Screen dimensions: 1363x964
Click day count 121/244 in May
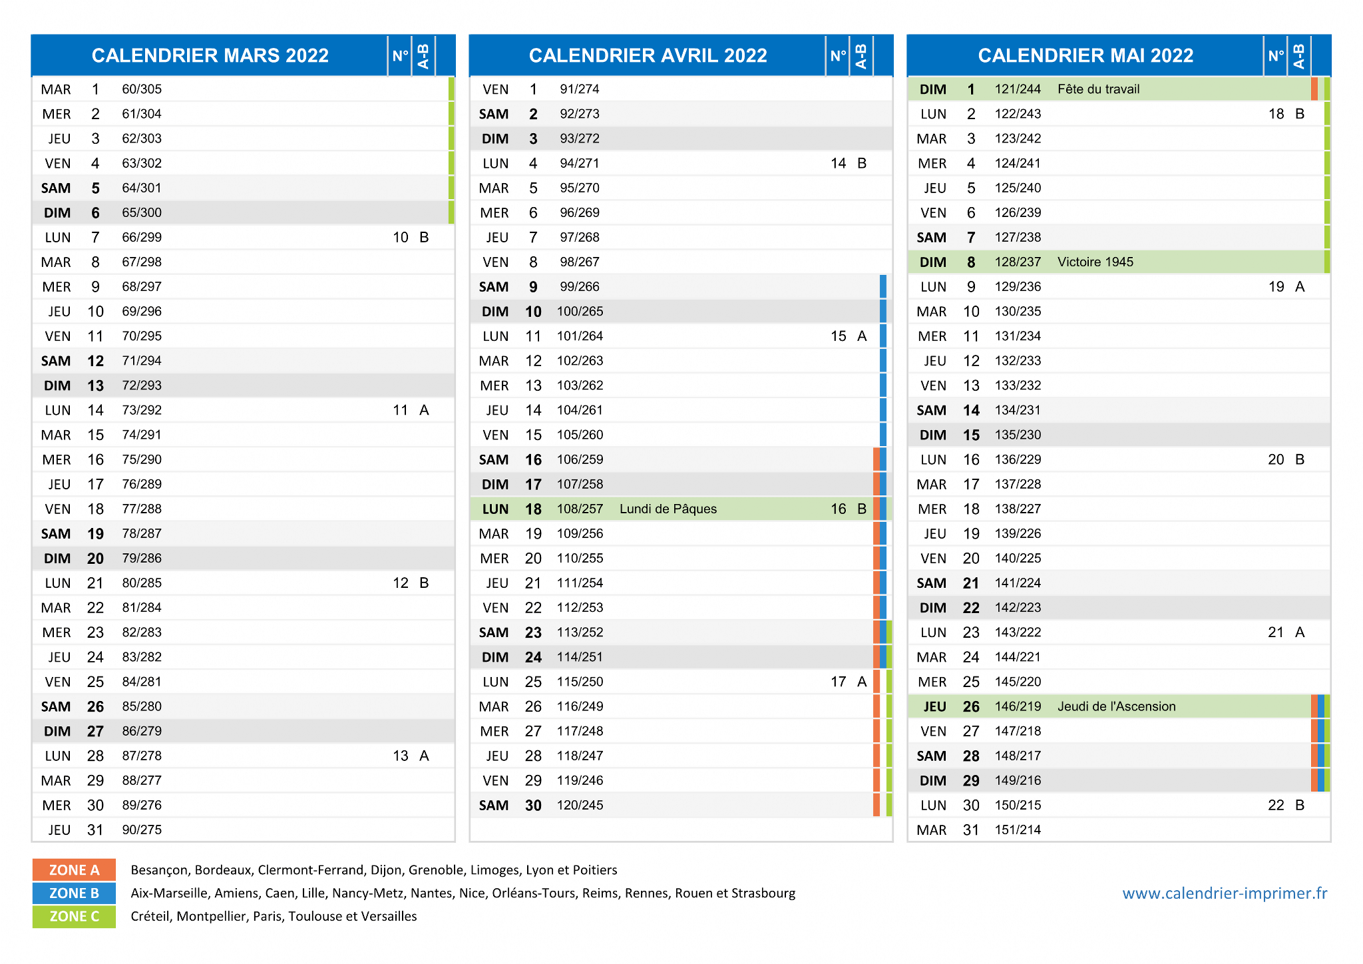1018,89
